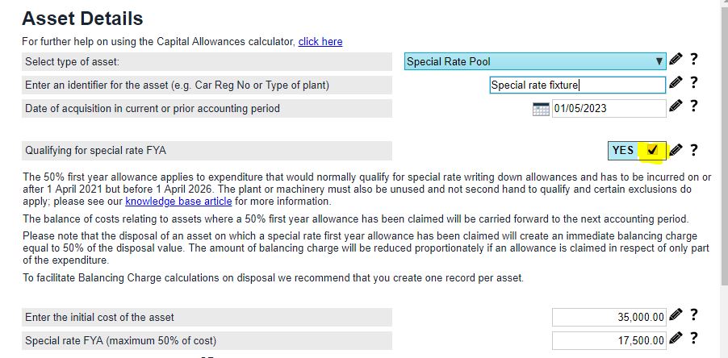Open the calendar date picker icon

click(541, 109)
